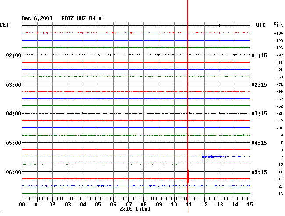
Task: Pick minute 13 on the time axis
Action: click(220, 204)
